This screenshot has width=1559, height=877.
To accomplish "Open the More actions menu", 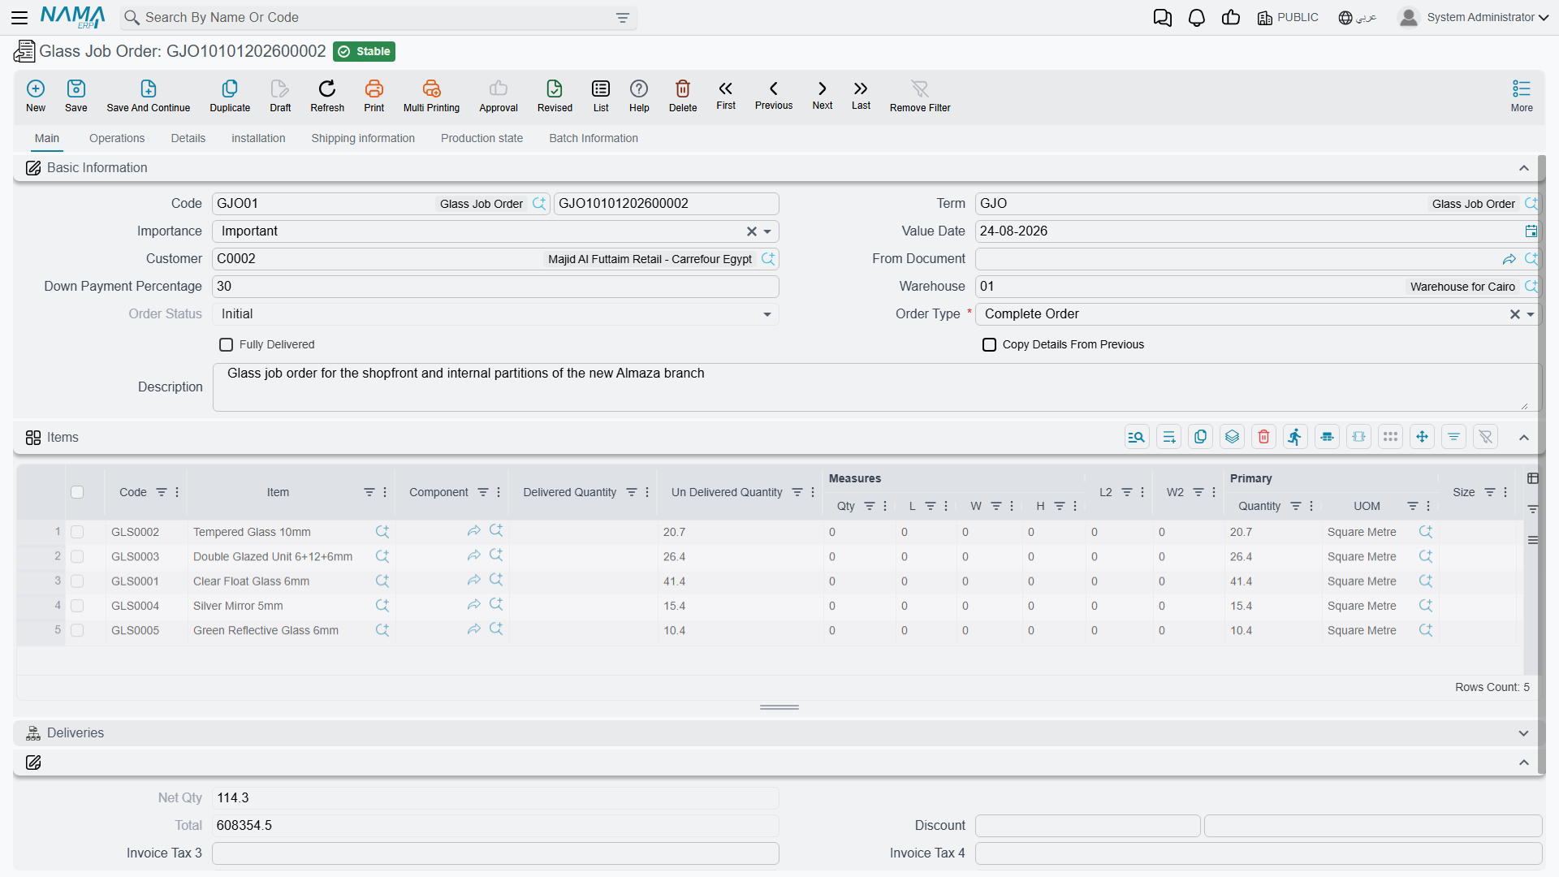I will tap(1522, 95).
